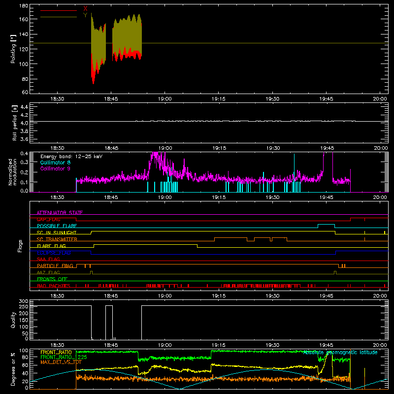Click the green FRONT_RATIO_1225 curve near 19:00
This screenshot has height=394, width=394.
(165, 358)
